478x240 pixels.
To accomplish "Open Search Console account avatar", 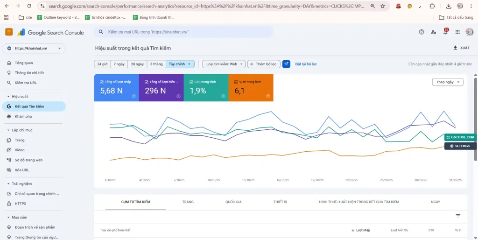I will click(469, 32).
